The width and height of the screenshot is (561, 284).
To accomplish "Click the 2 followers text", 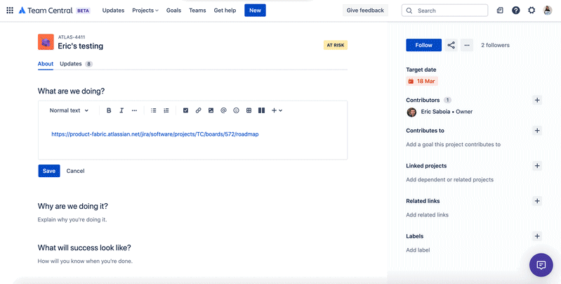I will point(495,45).
